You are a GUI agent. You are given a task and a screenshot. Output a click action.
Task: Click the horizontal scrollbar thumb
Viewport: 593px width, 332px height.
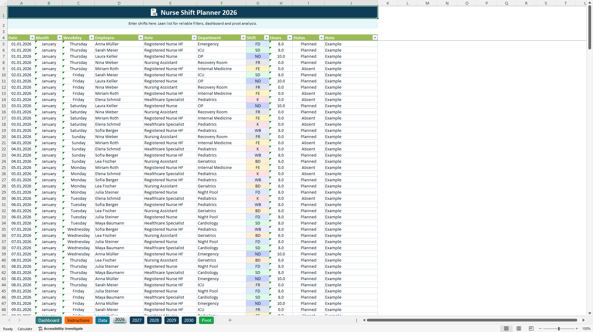[472, 320]
